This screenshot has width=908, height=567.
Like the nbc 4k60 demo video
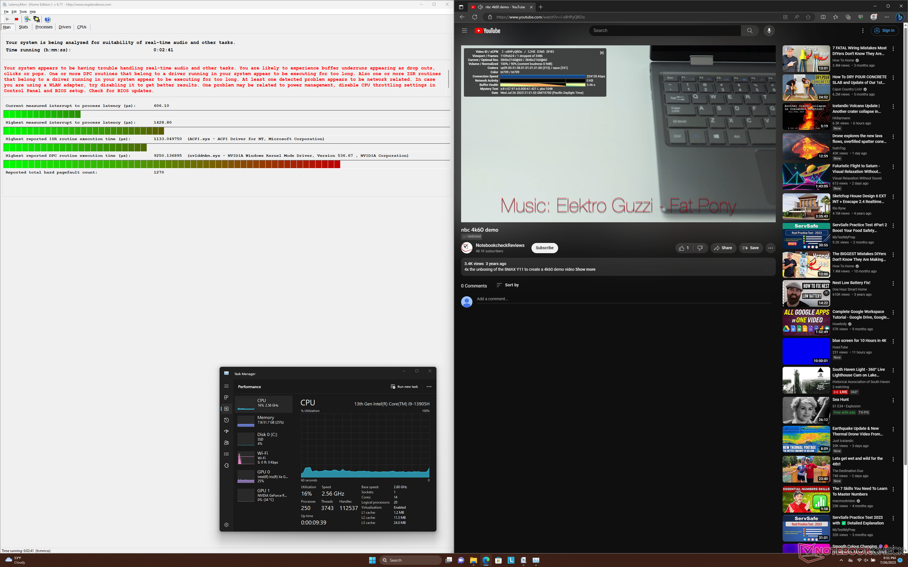[x=684, y=248]
